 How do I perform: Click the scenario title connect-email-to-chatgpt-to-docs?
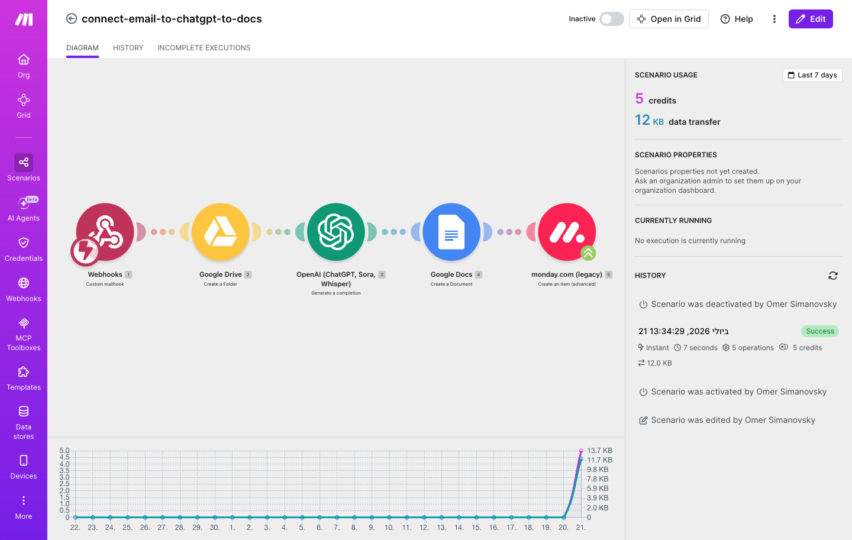pos(172,19)
